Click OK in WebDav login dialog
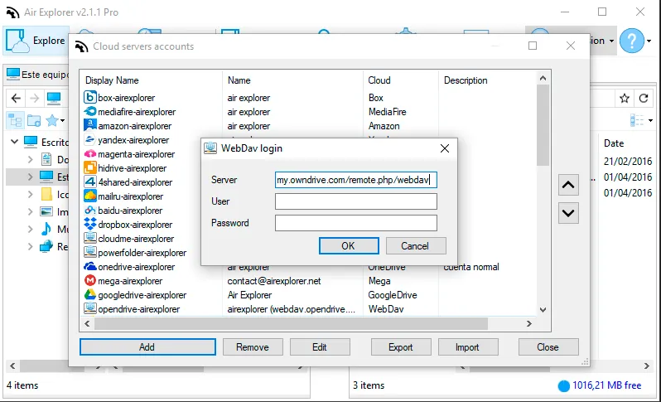Viewport: 661px width, 402px height. click(349, 246)
